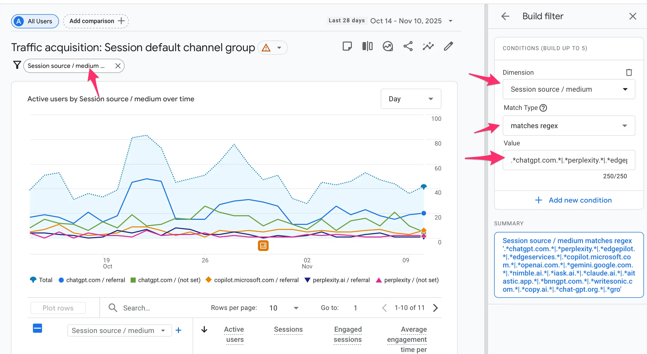This screenshot has height=354, width=647.
Task: Click the notes icon in the report toolbar
Action: (347, 46)
